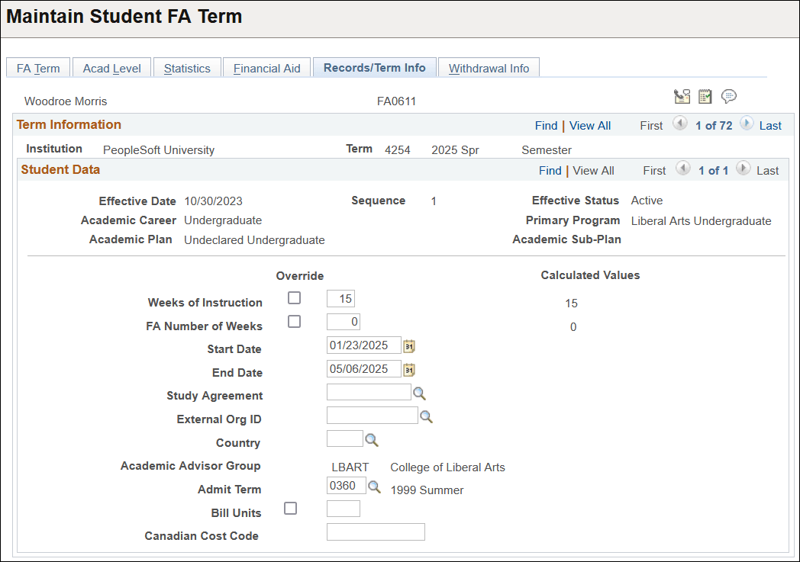Jump to the Last Term Information record
The width and height of the screenshot is (800, 562).
770,125
